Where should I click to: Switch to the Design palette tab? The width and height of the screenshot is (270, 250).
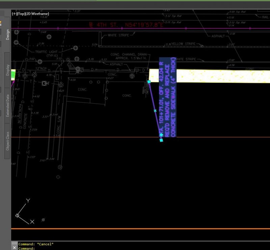(x=7, y=37)
